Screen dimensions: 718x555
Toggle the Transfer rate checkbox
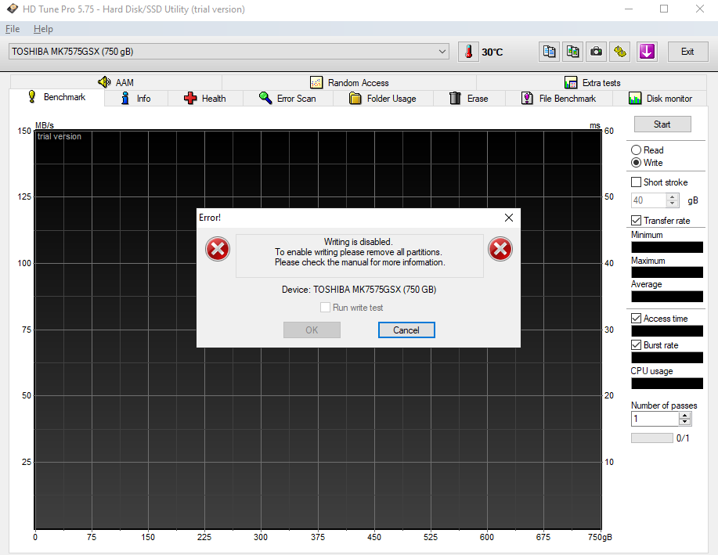pyautogui.click(x=636, y=220)
